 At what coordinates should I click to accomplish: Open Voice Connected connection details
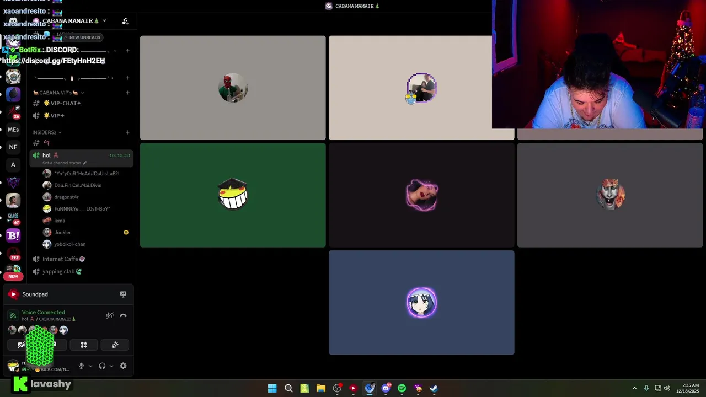tap(44, 312)
